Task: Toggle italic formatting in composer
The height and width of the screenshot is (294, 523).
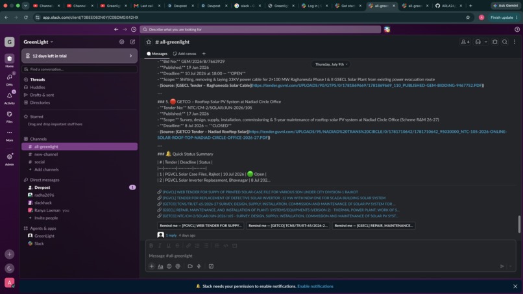Action: [x=160, y=245]
